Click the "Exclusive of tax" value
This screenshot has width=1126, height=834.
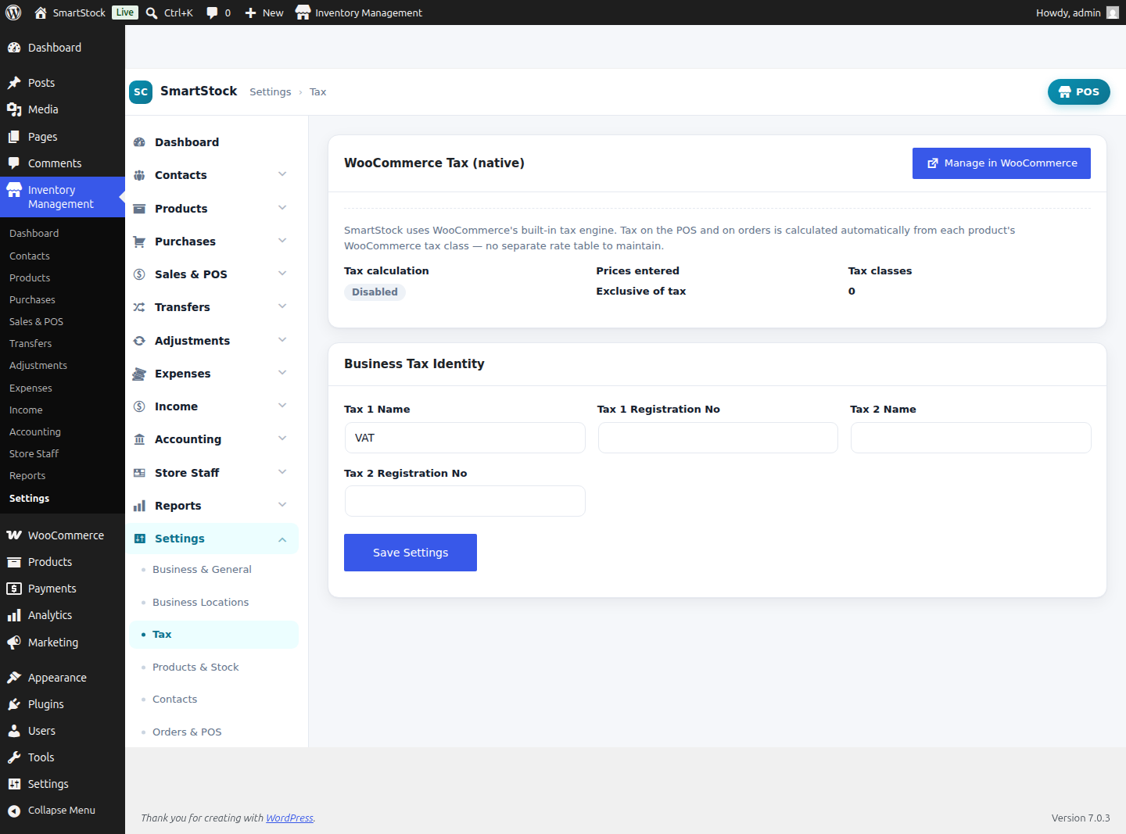coord(641,292)
